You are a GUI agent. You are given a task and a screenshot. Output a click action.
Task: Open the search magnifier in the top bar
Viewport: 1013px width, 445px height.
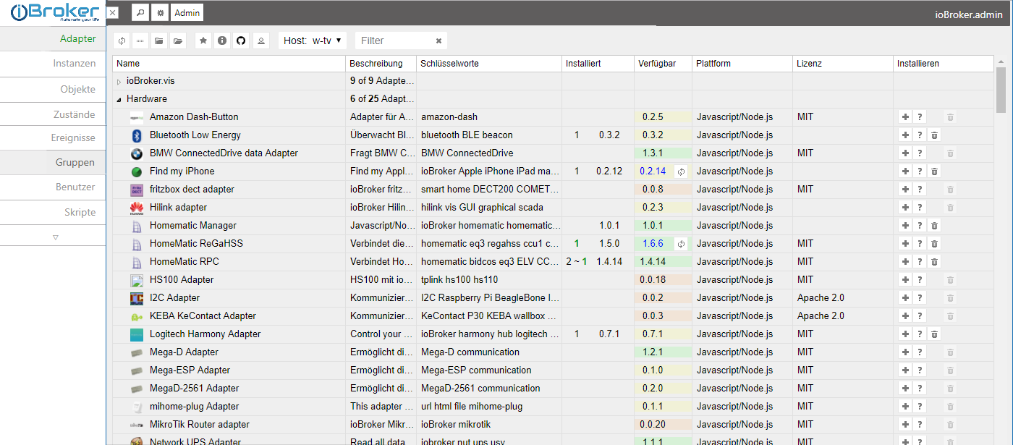point(140,12)
